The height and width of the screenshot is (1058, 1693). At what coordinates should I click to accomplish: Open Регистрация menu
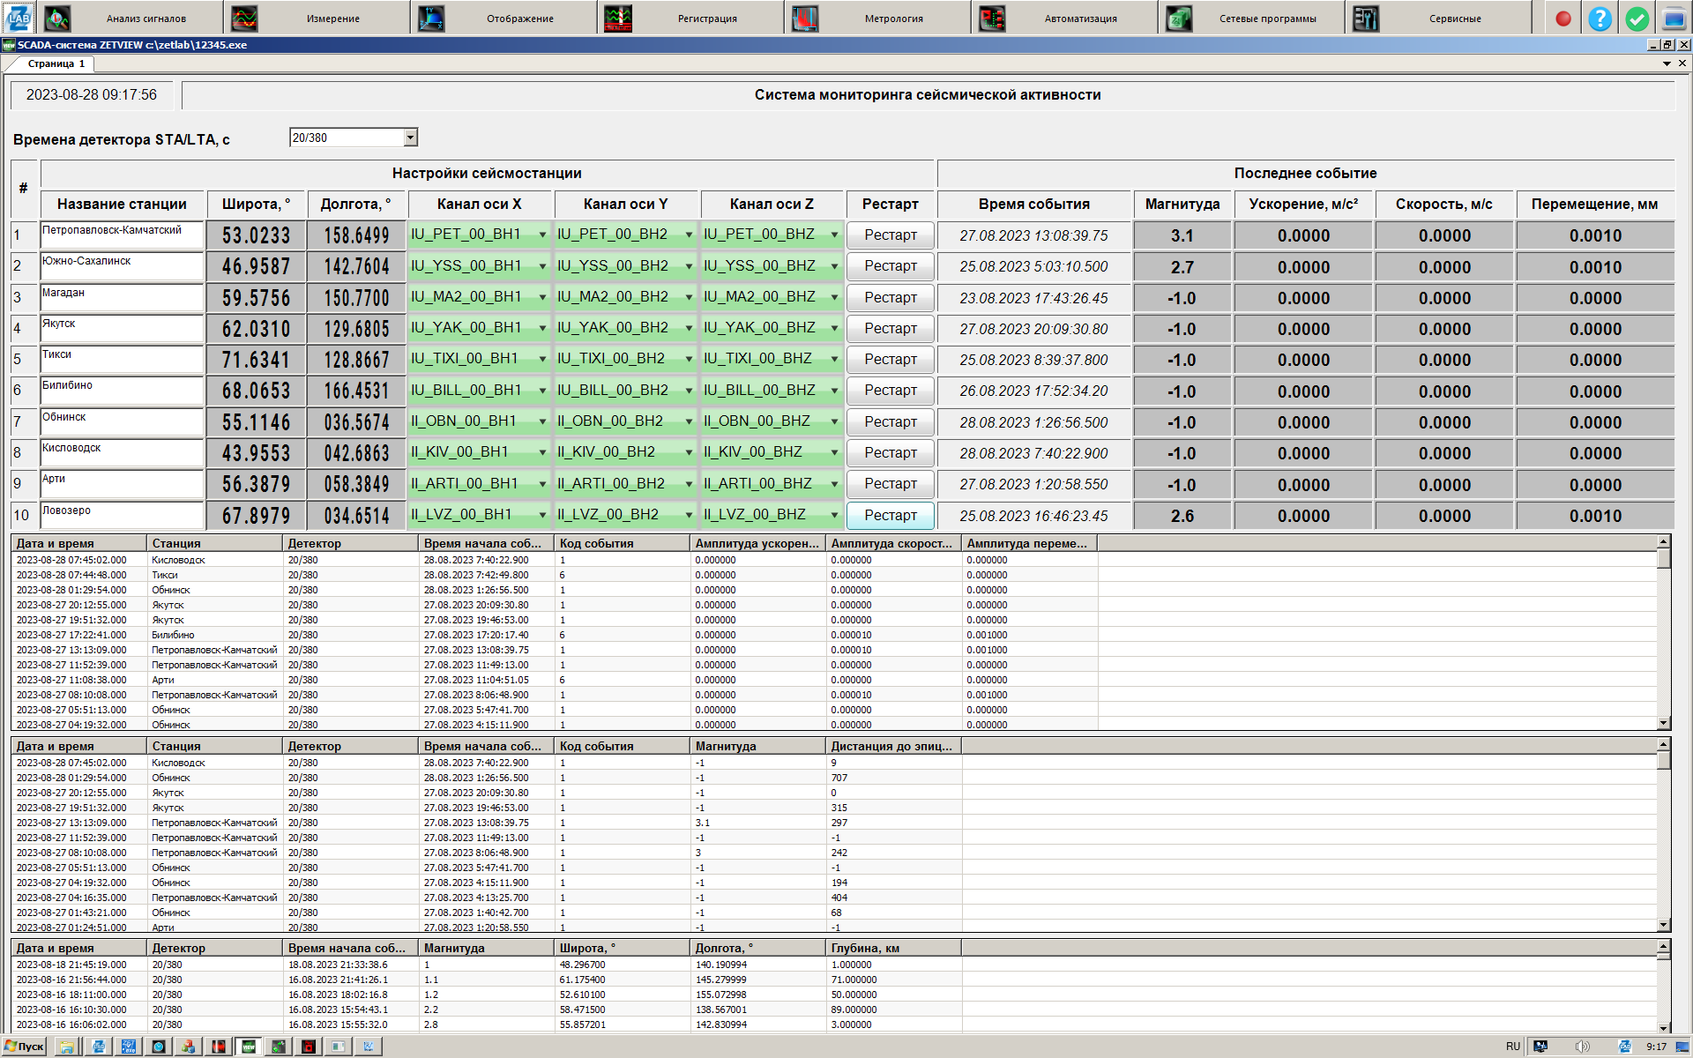click(x=690, y=19)
